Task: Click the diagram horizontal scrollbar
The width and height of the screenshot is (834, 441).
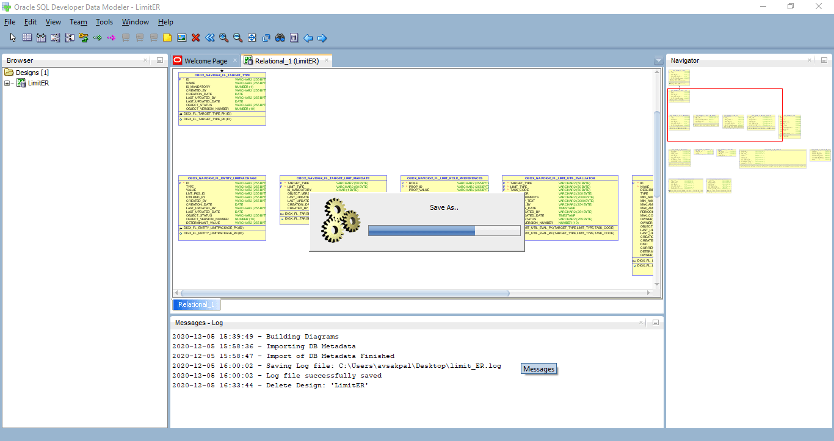Action: pyautogui.click(x=345, y=293)
